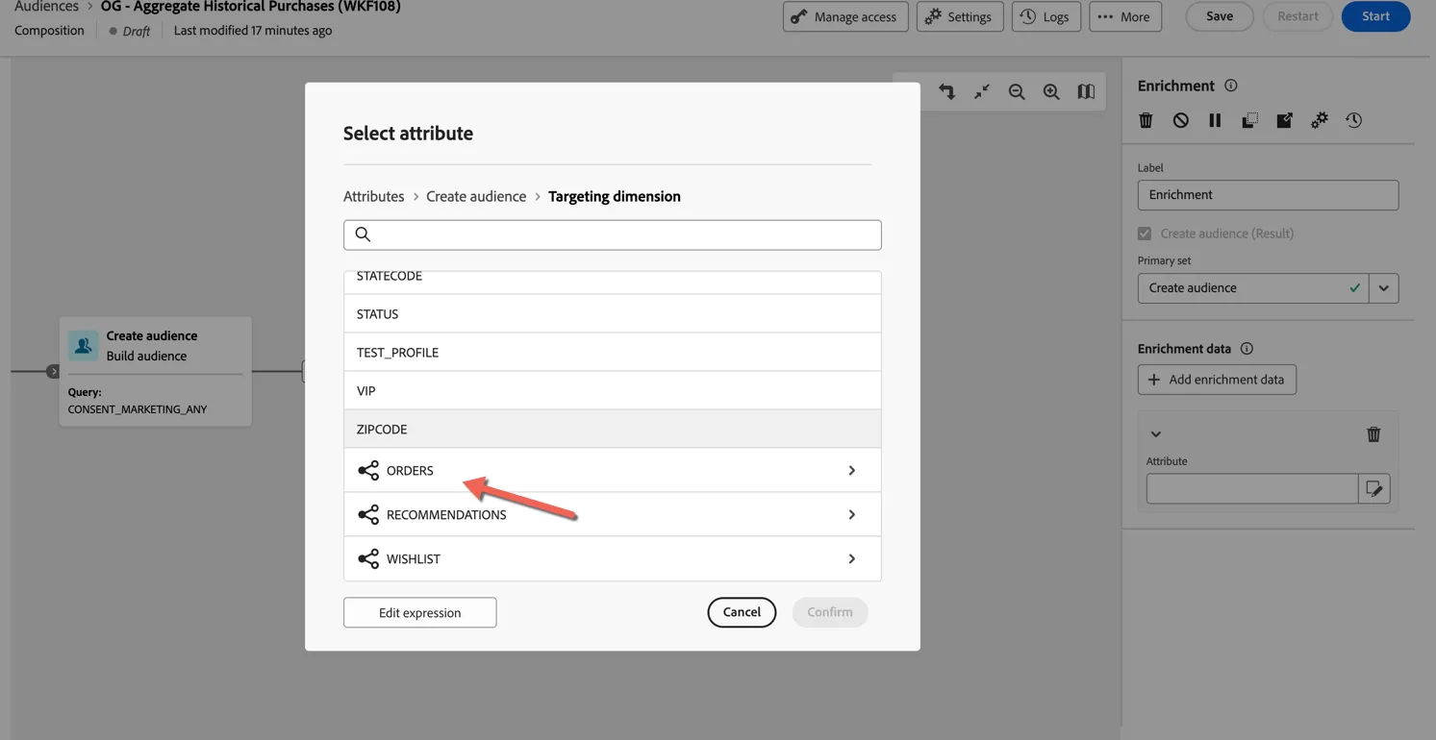Click the search magnifier in the attribute dialog

(363, 234)
